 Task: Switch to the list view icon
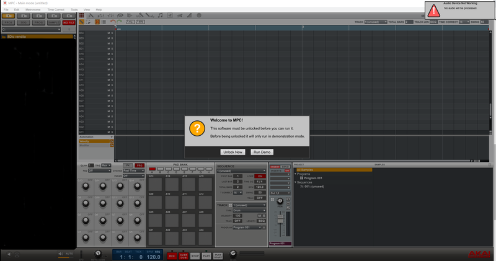(x=104, y=22)
